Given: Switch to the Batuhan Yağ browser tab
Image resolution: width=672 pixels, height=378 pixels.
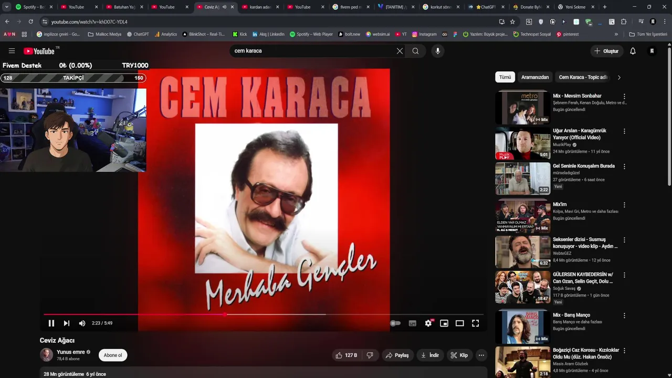Looking at the screenshot, I should [124, 7].
